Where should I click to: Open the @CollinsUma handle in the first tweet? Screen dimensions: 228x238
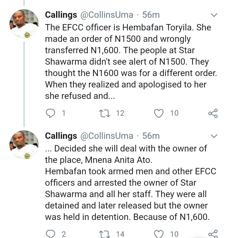[x=106, y=15]
